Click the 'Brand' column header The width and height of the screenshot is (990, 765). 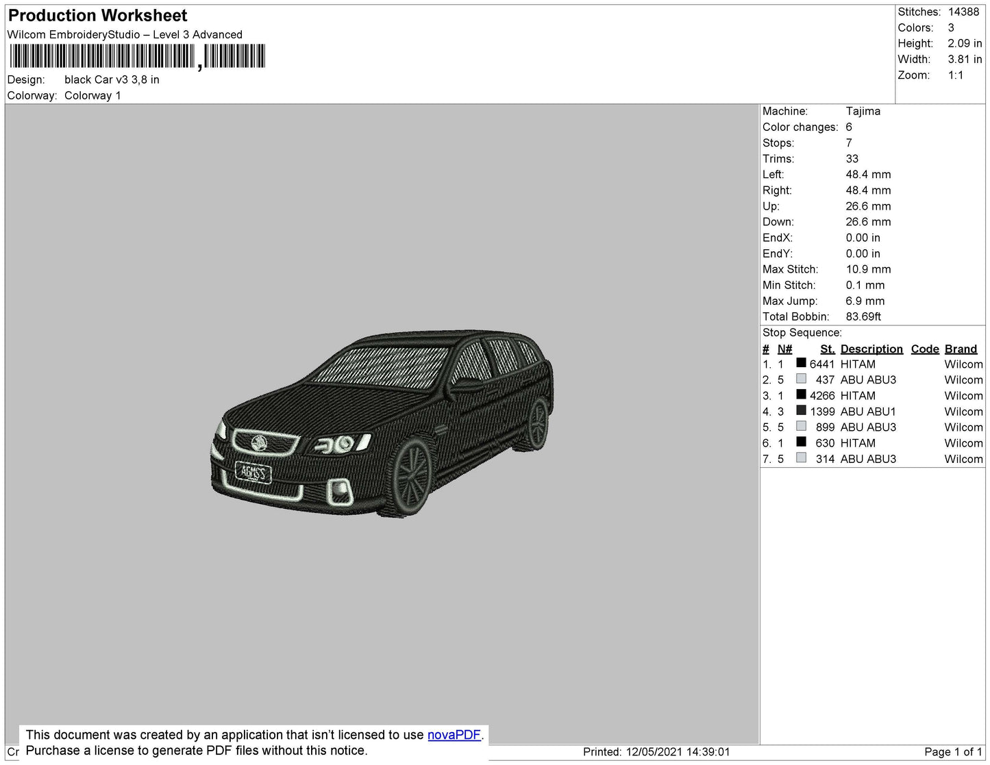pyautogui.click(x=961, y=349)
